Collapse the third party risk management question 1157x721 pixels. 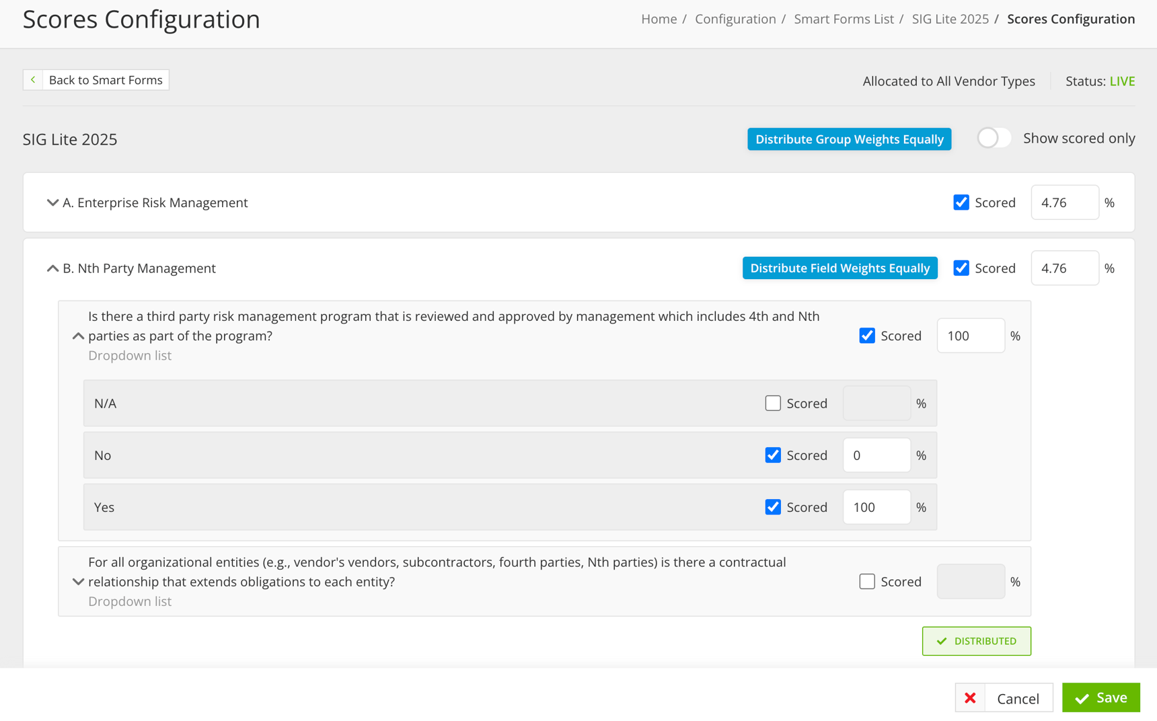pyautogui.click(x=77, y=336)
